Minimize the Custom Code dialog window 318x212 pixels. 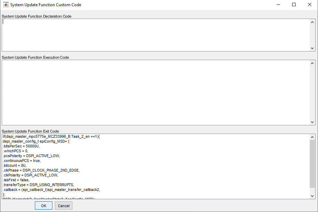click(278, 5)
